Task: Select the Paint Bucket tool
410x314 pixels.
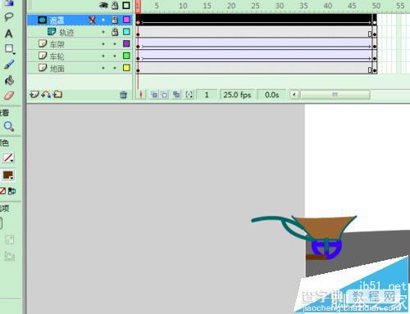Action: pyautogui.click(x=9, y=80)
